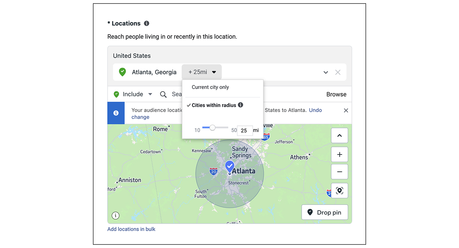
Task: Click the info icon next to Cities within radius
Action: pyautogui.click(x=241, y=105)
